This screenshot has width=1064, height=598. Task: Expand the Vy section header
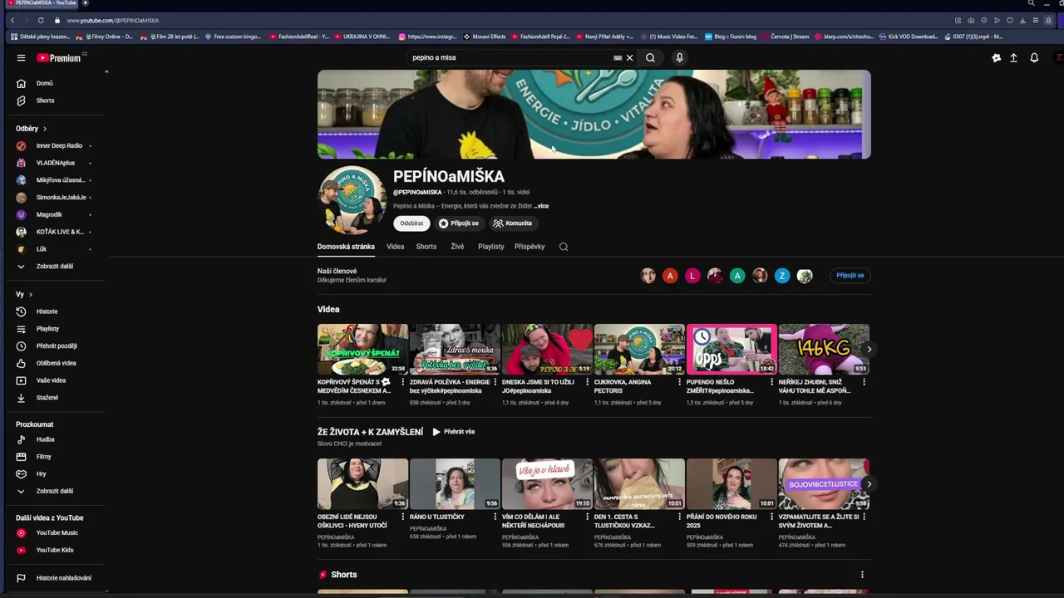coord(24,295)
